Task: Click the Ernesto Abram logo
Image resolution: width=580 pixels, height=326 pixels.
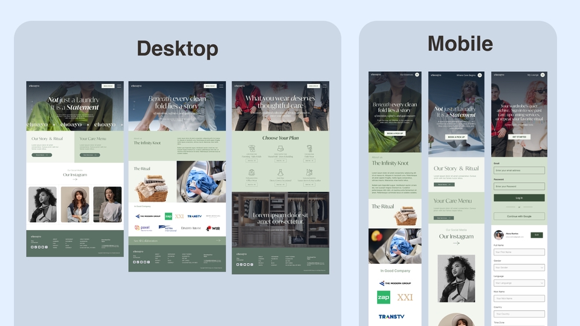Action: coord(191,228)
